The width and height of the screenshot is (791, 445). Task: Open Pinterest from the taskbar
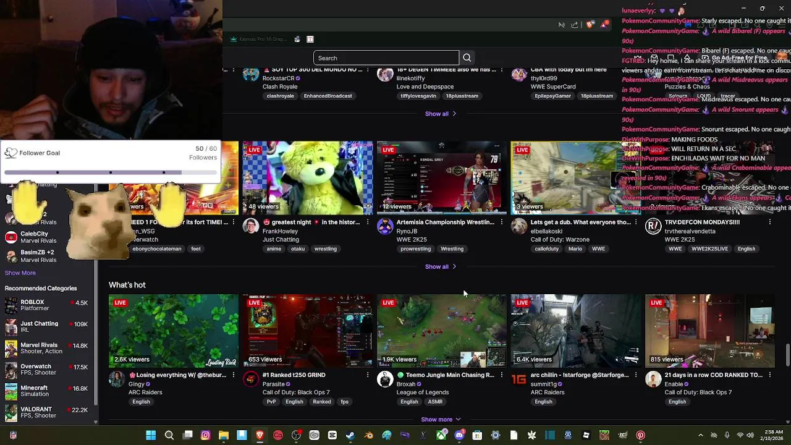pyautogui.click(x=641, y=436)
